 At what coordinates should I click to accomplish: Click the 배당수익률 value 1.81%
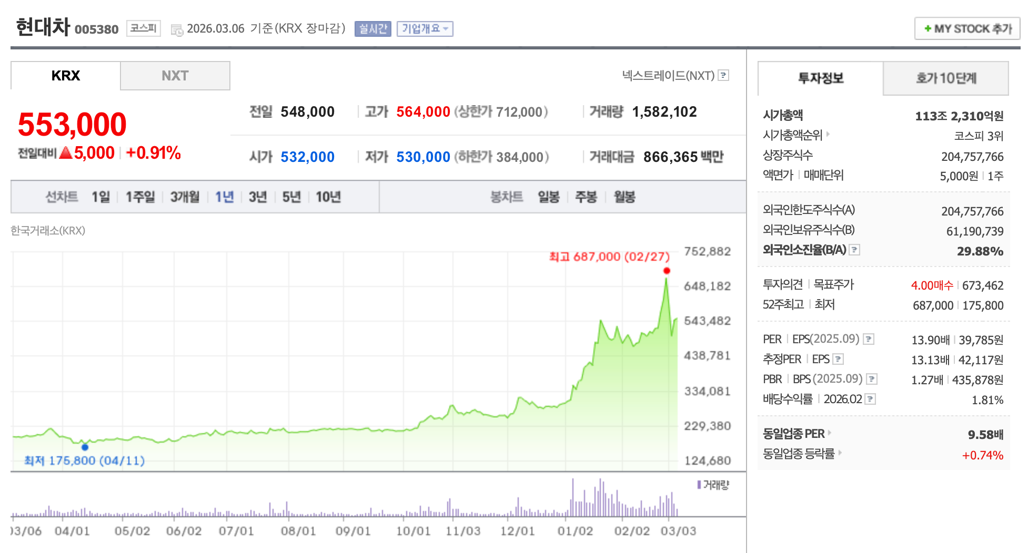tap(987, 400)
